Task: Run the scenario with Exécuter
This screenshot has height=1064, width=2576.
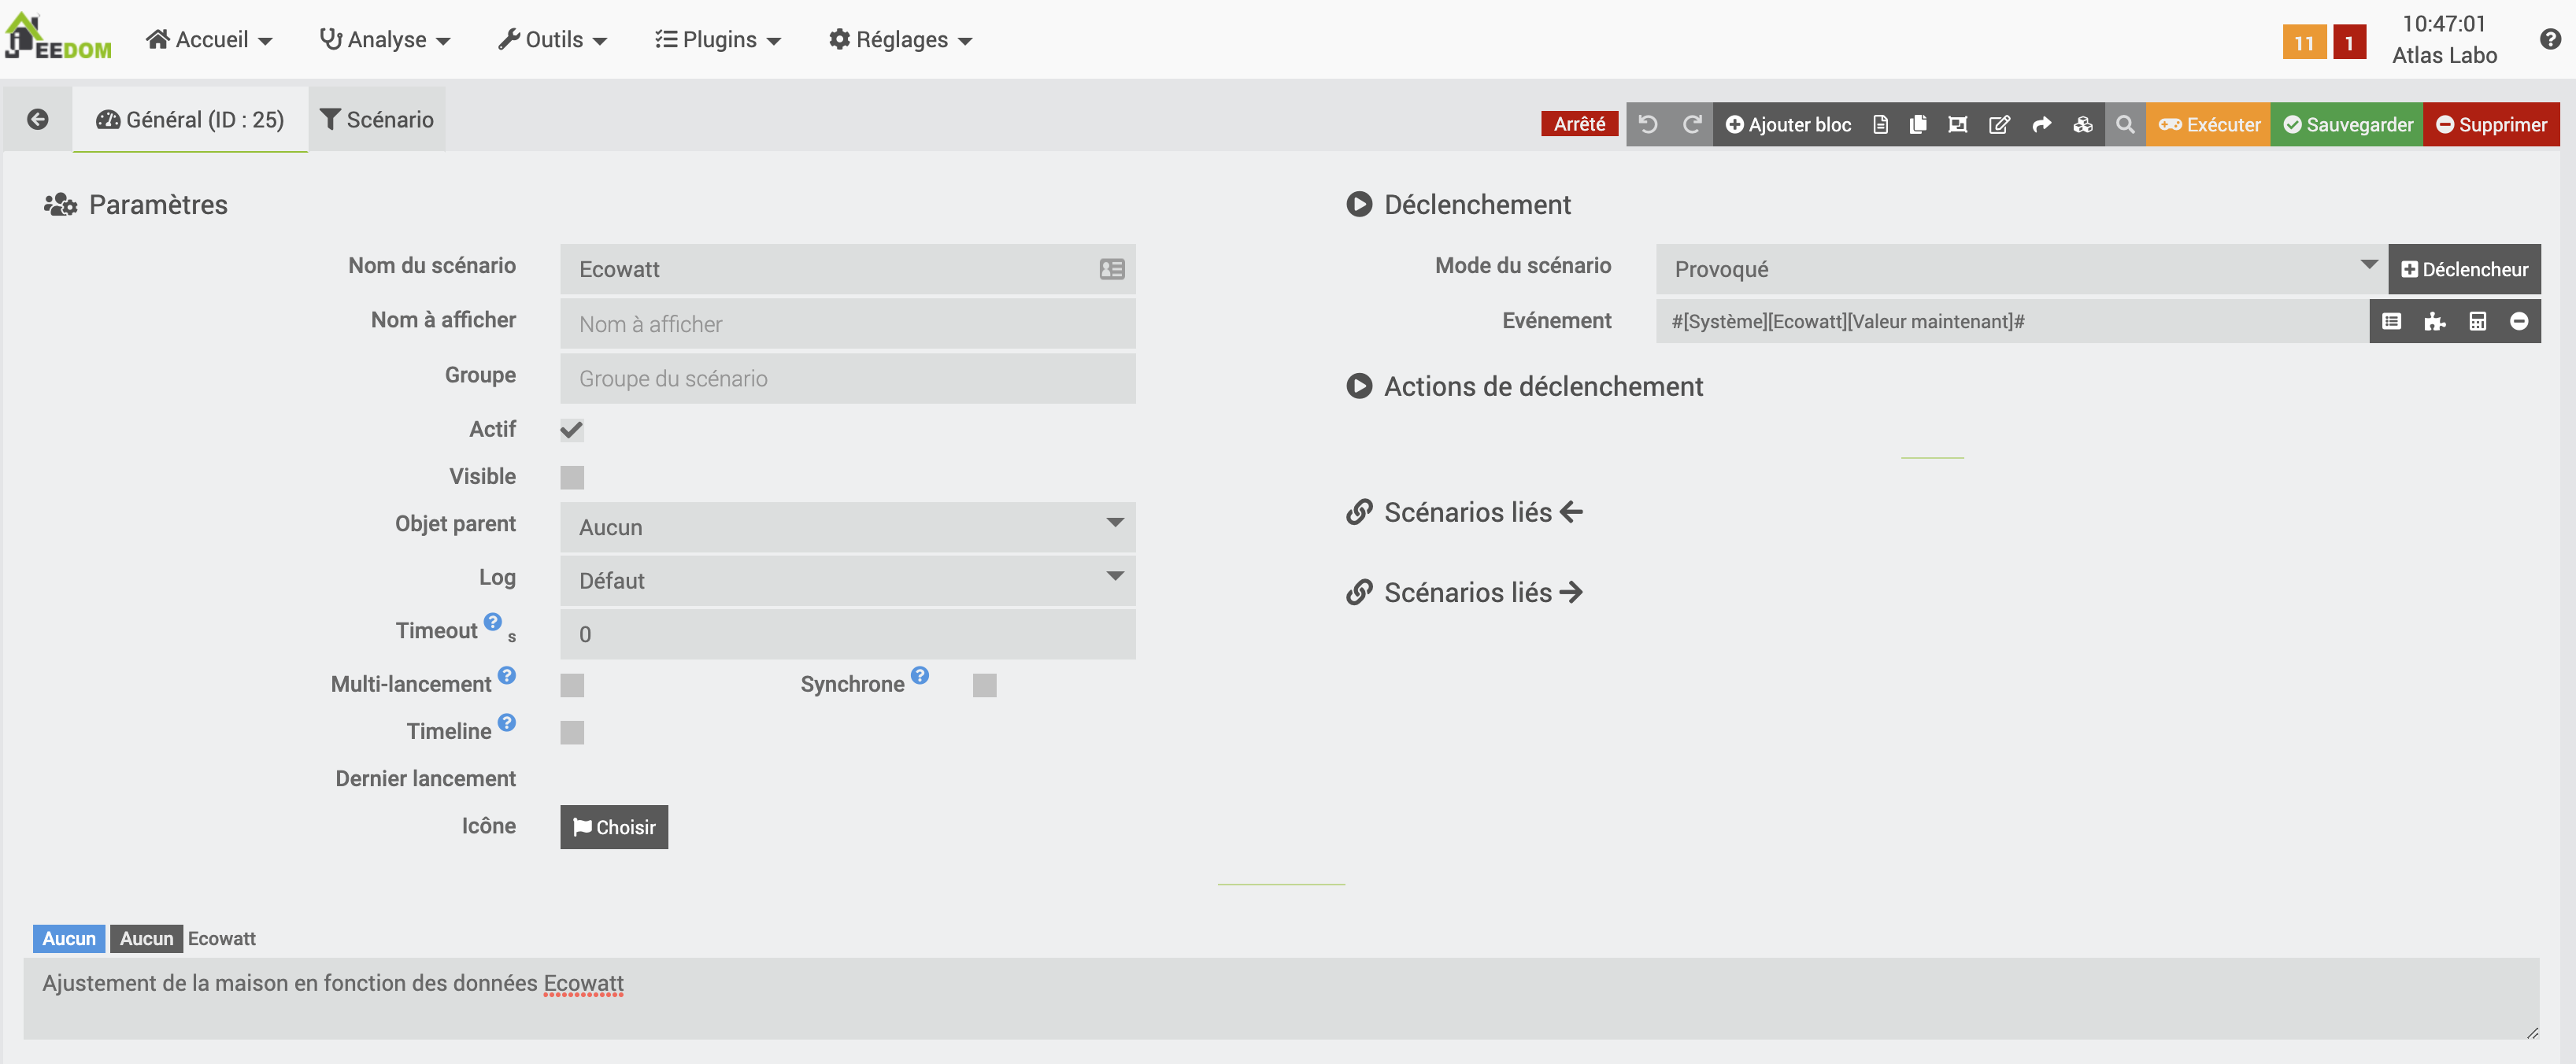Action: (x=2209, y=124)
